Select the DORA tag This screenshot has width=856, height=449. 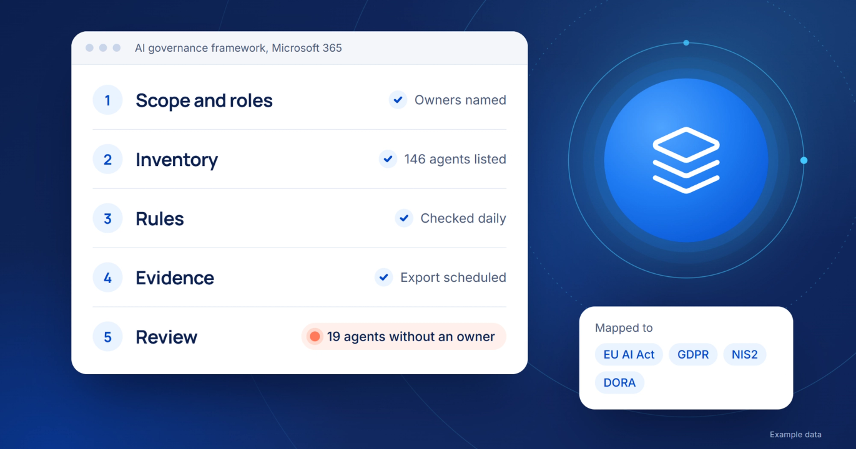click(x=619, y=382)
